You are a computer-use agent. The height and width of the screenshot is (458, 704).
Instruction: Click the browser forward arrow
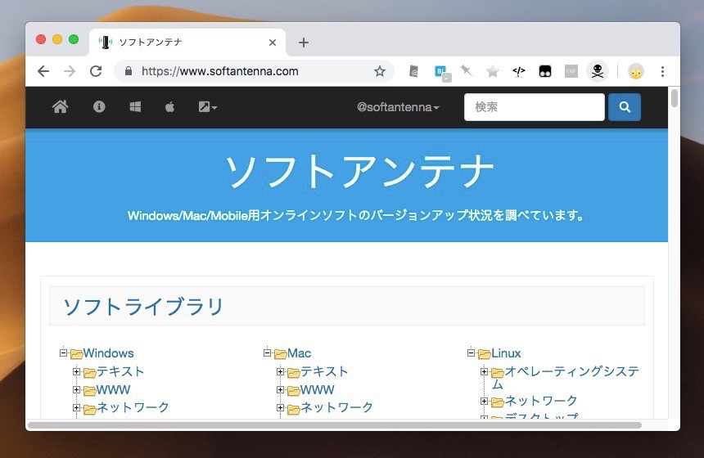(70, 71)
